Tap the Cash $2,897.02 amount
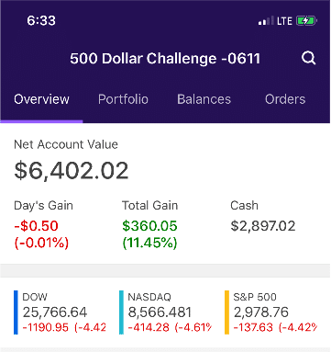 [x=263, y=226]
